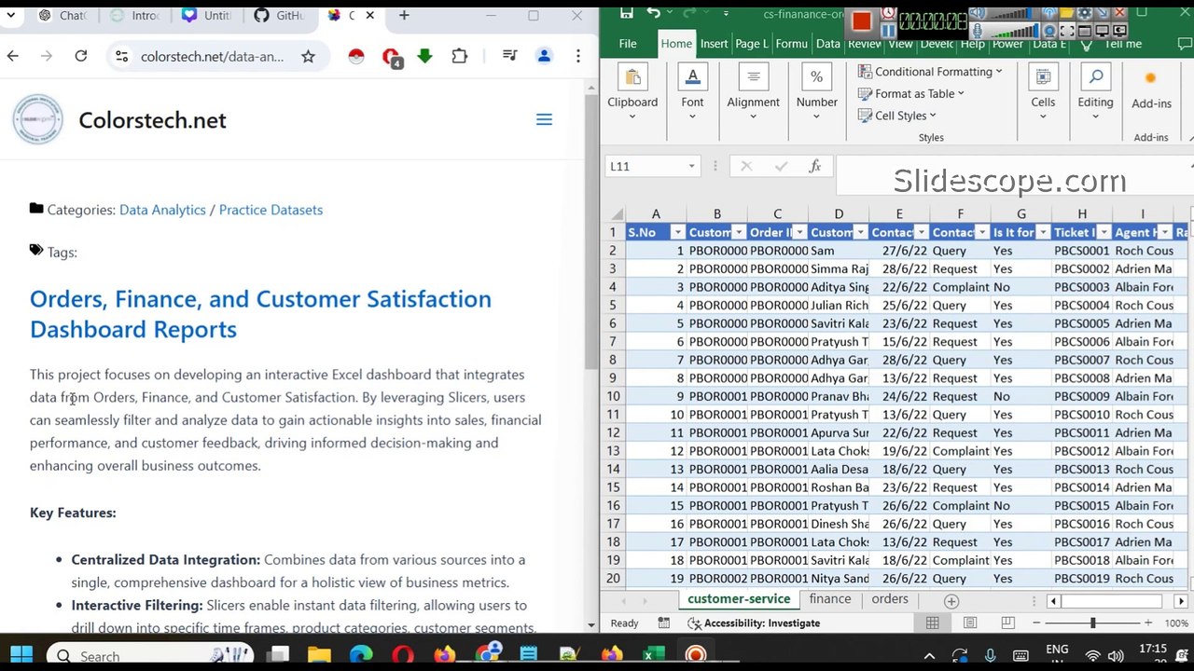Open filter dropdown for column D header

(860, 232)
